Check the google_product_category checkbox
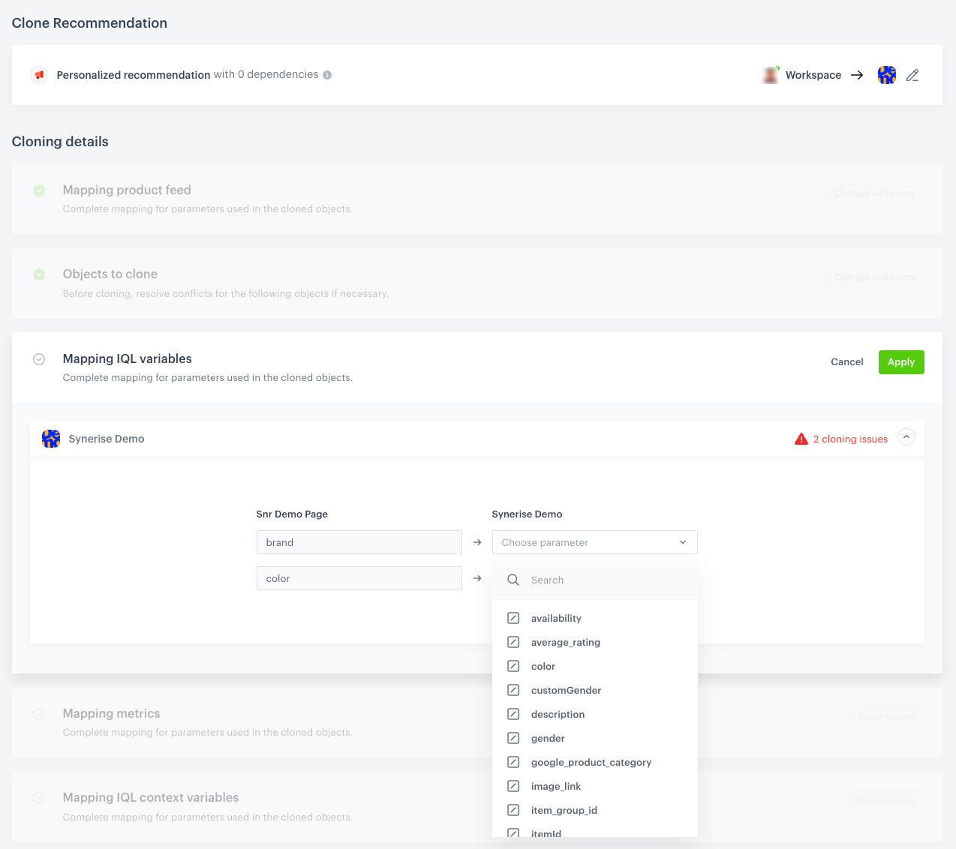 coord(513,762)
